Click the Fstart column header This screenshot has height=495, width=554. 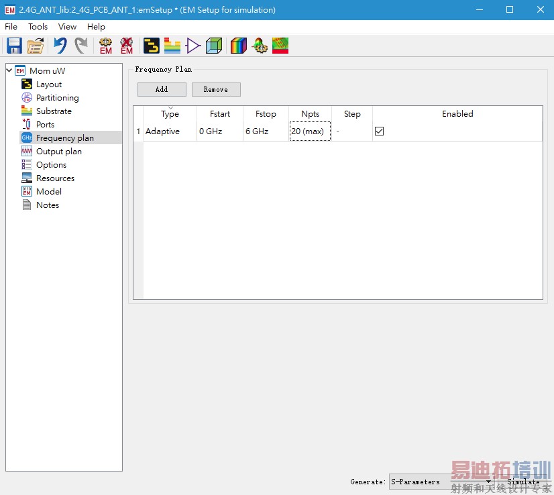[x=220, y=114]
